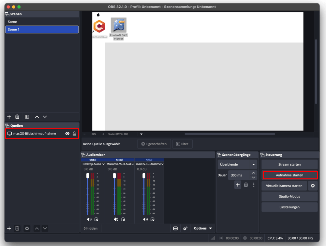Click the Mikrofon-/AUX-Audio volume slider handle
Image resolution: width=326 pixels, height=246 pixels.
click(114, 176)
